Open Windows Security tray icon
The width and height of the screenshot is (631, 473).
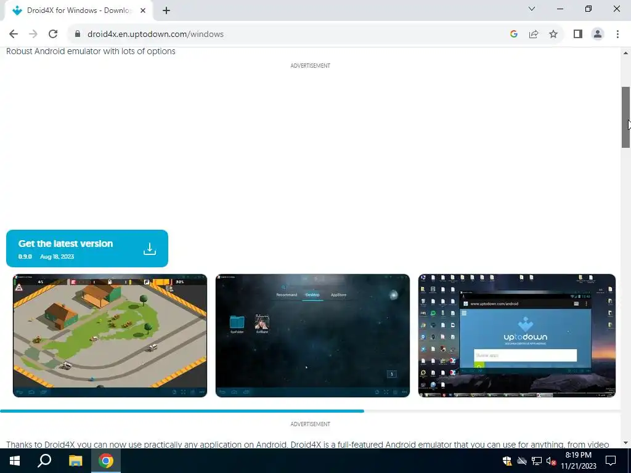point(507,461)
